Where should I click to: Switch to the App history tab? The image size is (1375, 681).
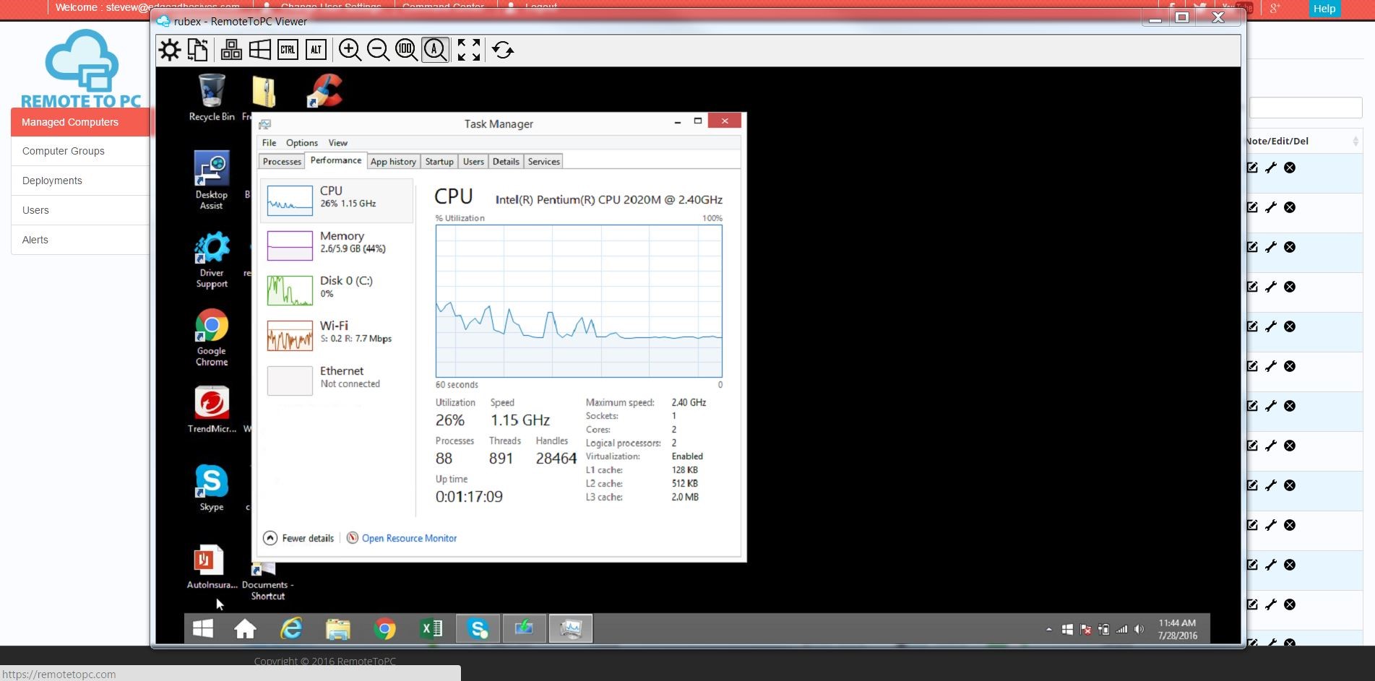click(x=393, y=162)
